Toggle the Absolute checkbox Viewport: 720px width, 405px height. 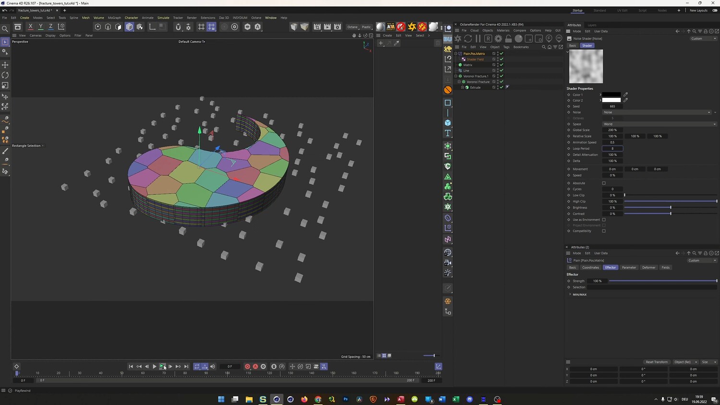[604, 183]
